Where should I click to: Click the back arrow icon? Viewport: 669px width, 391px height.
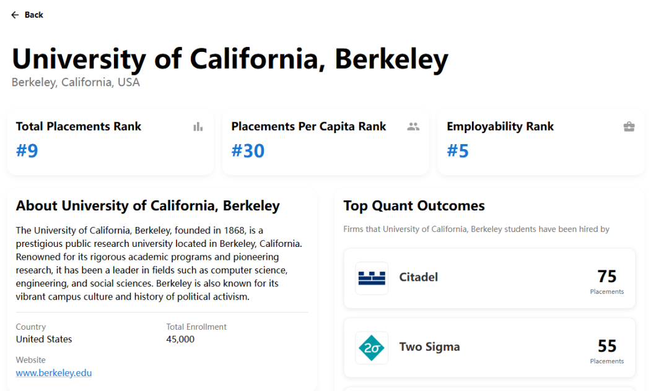click(15, 15)
